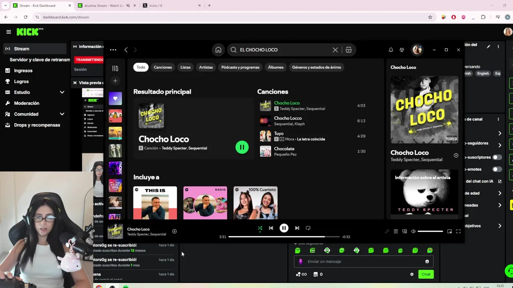
Task: Expand Estudio section in Kick sidebar
Action: pyautogui.click(x=62, y=92)
